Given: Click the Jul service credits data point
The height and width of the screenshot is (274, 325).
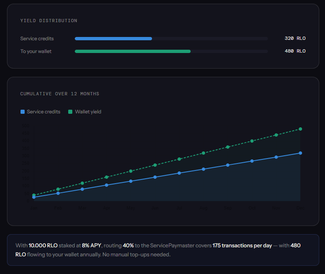Looking at the screenshot, I should 179,173.
